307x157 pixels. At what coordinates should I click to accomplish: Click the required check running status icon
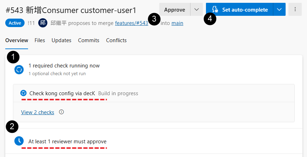click(x=19, y=70)
